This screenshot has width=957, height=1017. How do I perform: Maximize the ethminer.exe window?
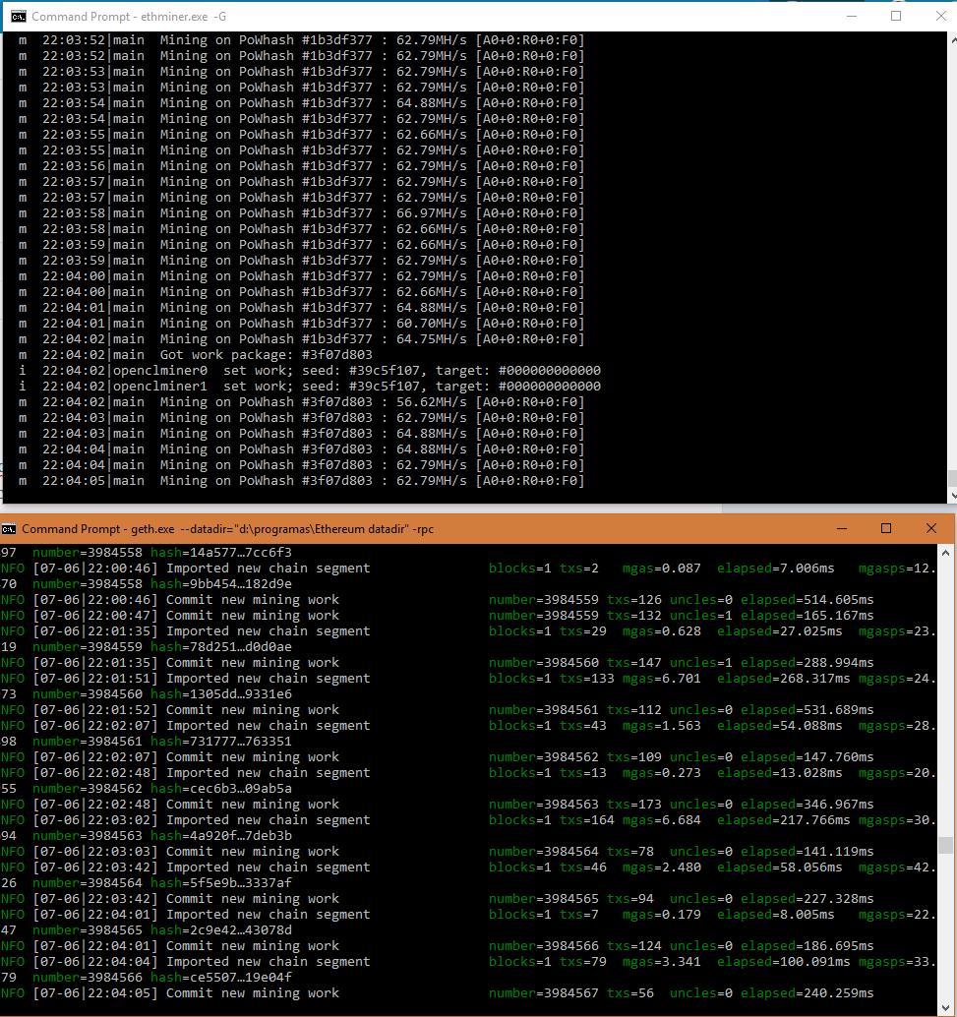coord(896,16)
